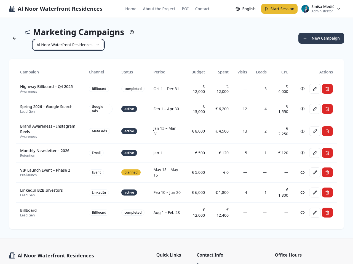Delete VIP Launch Event – Phase 2

[327, 172]
